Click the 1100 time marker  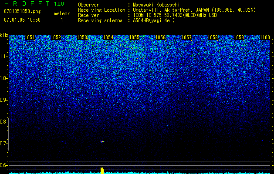(265, 37)
